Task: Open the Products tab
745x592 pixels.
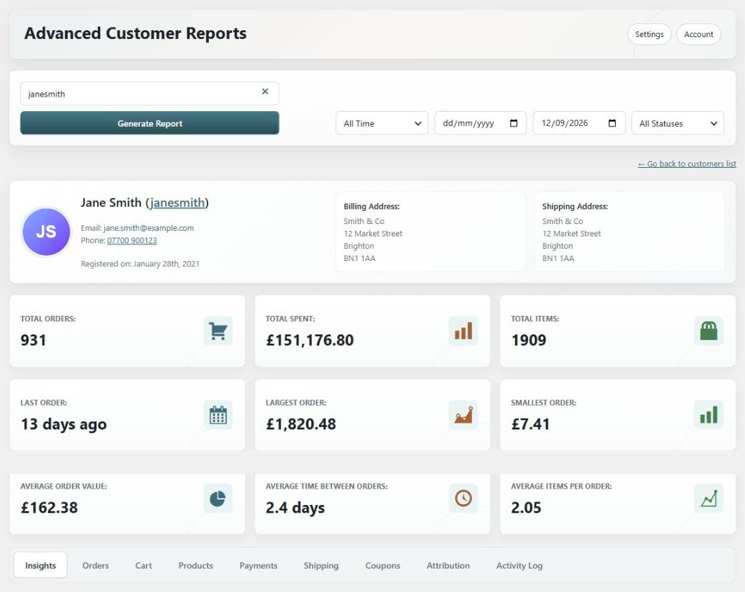Action: (x=196, y=565)
